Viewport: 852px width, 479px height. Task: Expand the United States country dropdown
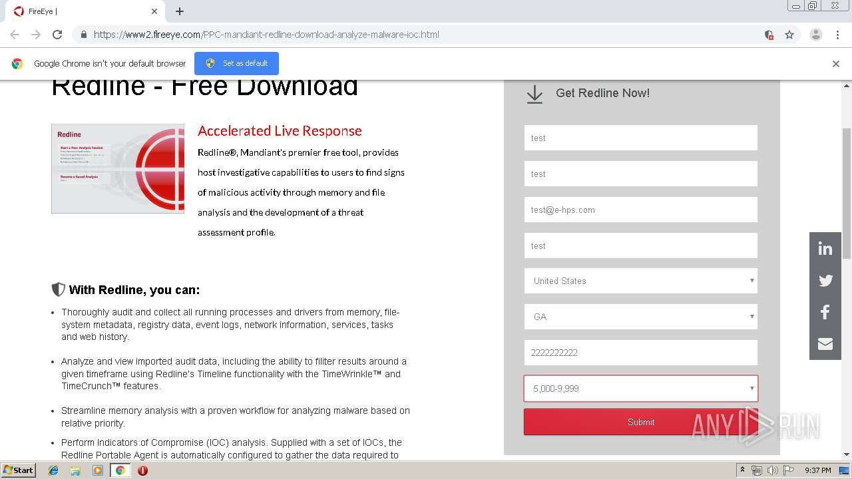641,281
